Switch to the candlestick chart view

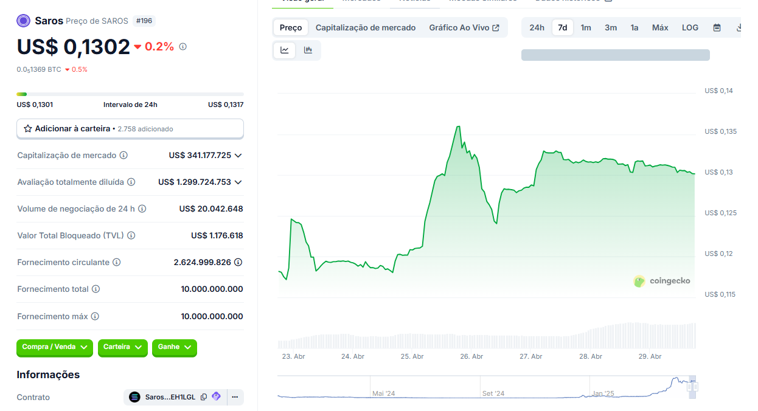(x=308, y=50)
